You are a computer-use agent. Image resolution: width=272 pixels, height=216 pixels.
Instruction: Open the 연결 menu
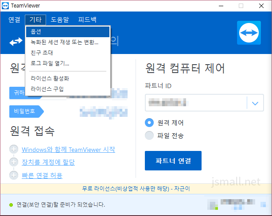click(x=14, y=19)
